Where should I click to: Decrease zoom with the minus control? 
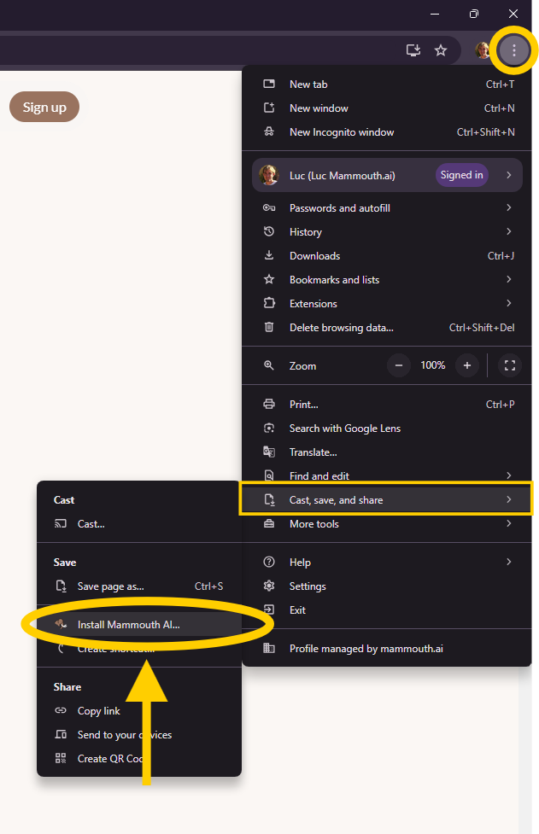coord(398,365)
